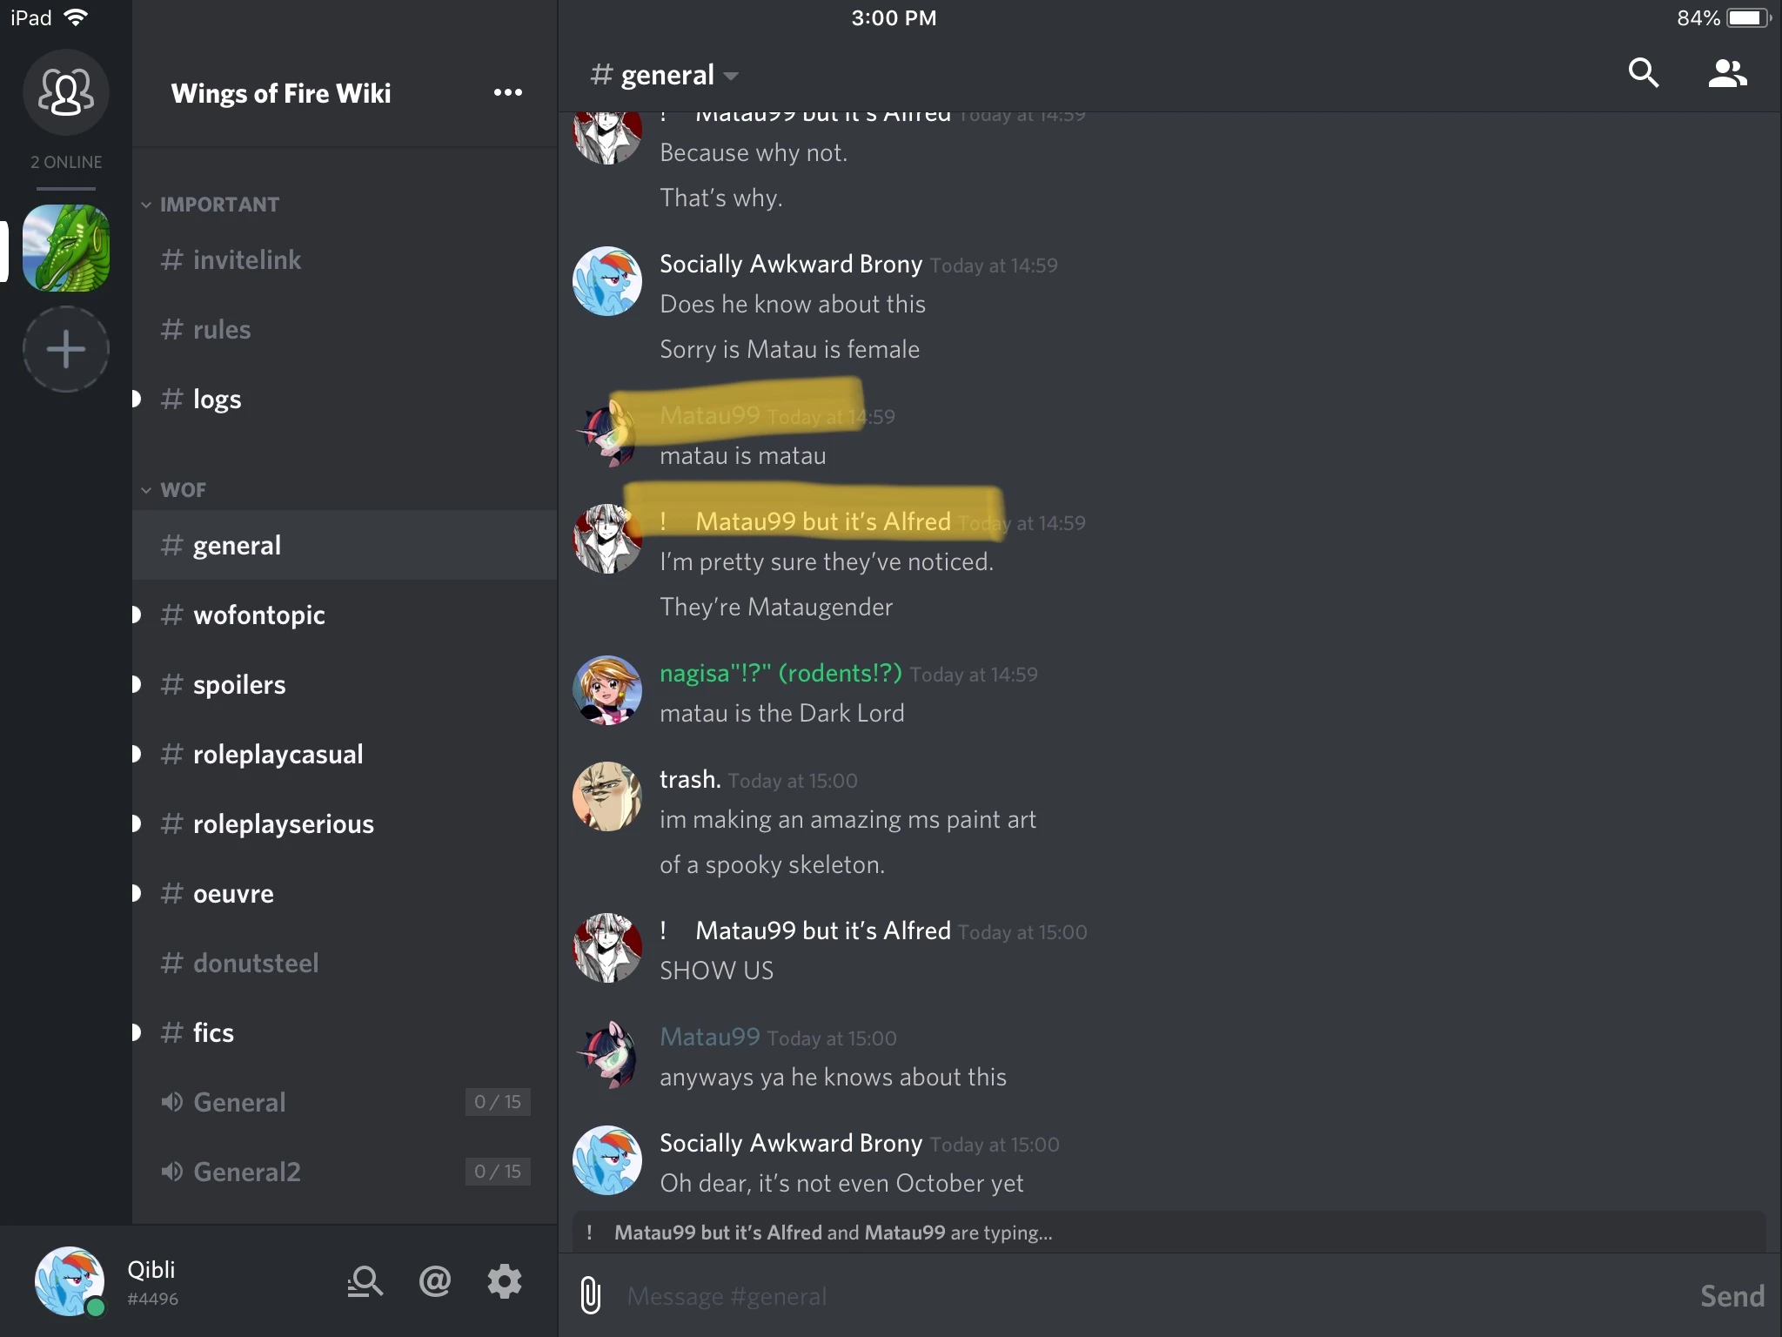The width and height of the screenshot is (1782, 1337).
Task: Open the recent mentions @ icon
Action: coord(435,1280)
